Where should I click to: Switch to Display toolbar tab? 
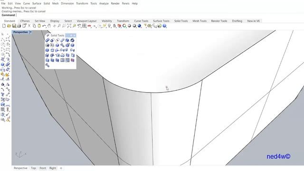click(55, 21)
